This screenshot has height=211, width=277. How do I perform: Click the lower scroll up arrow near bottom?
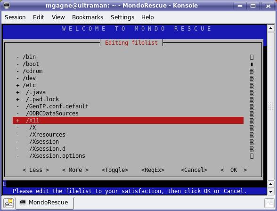(270, 184)
